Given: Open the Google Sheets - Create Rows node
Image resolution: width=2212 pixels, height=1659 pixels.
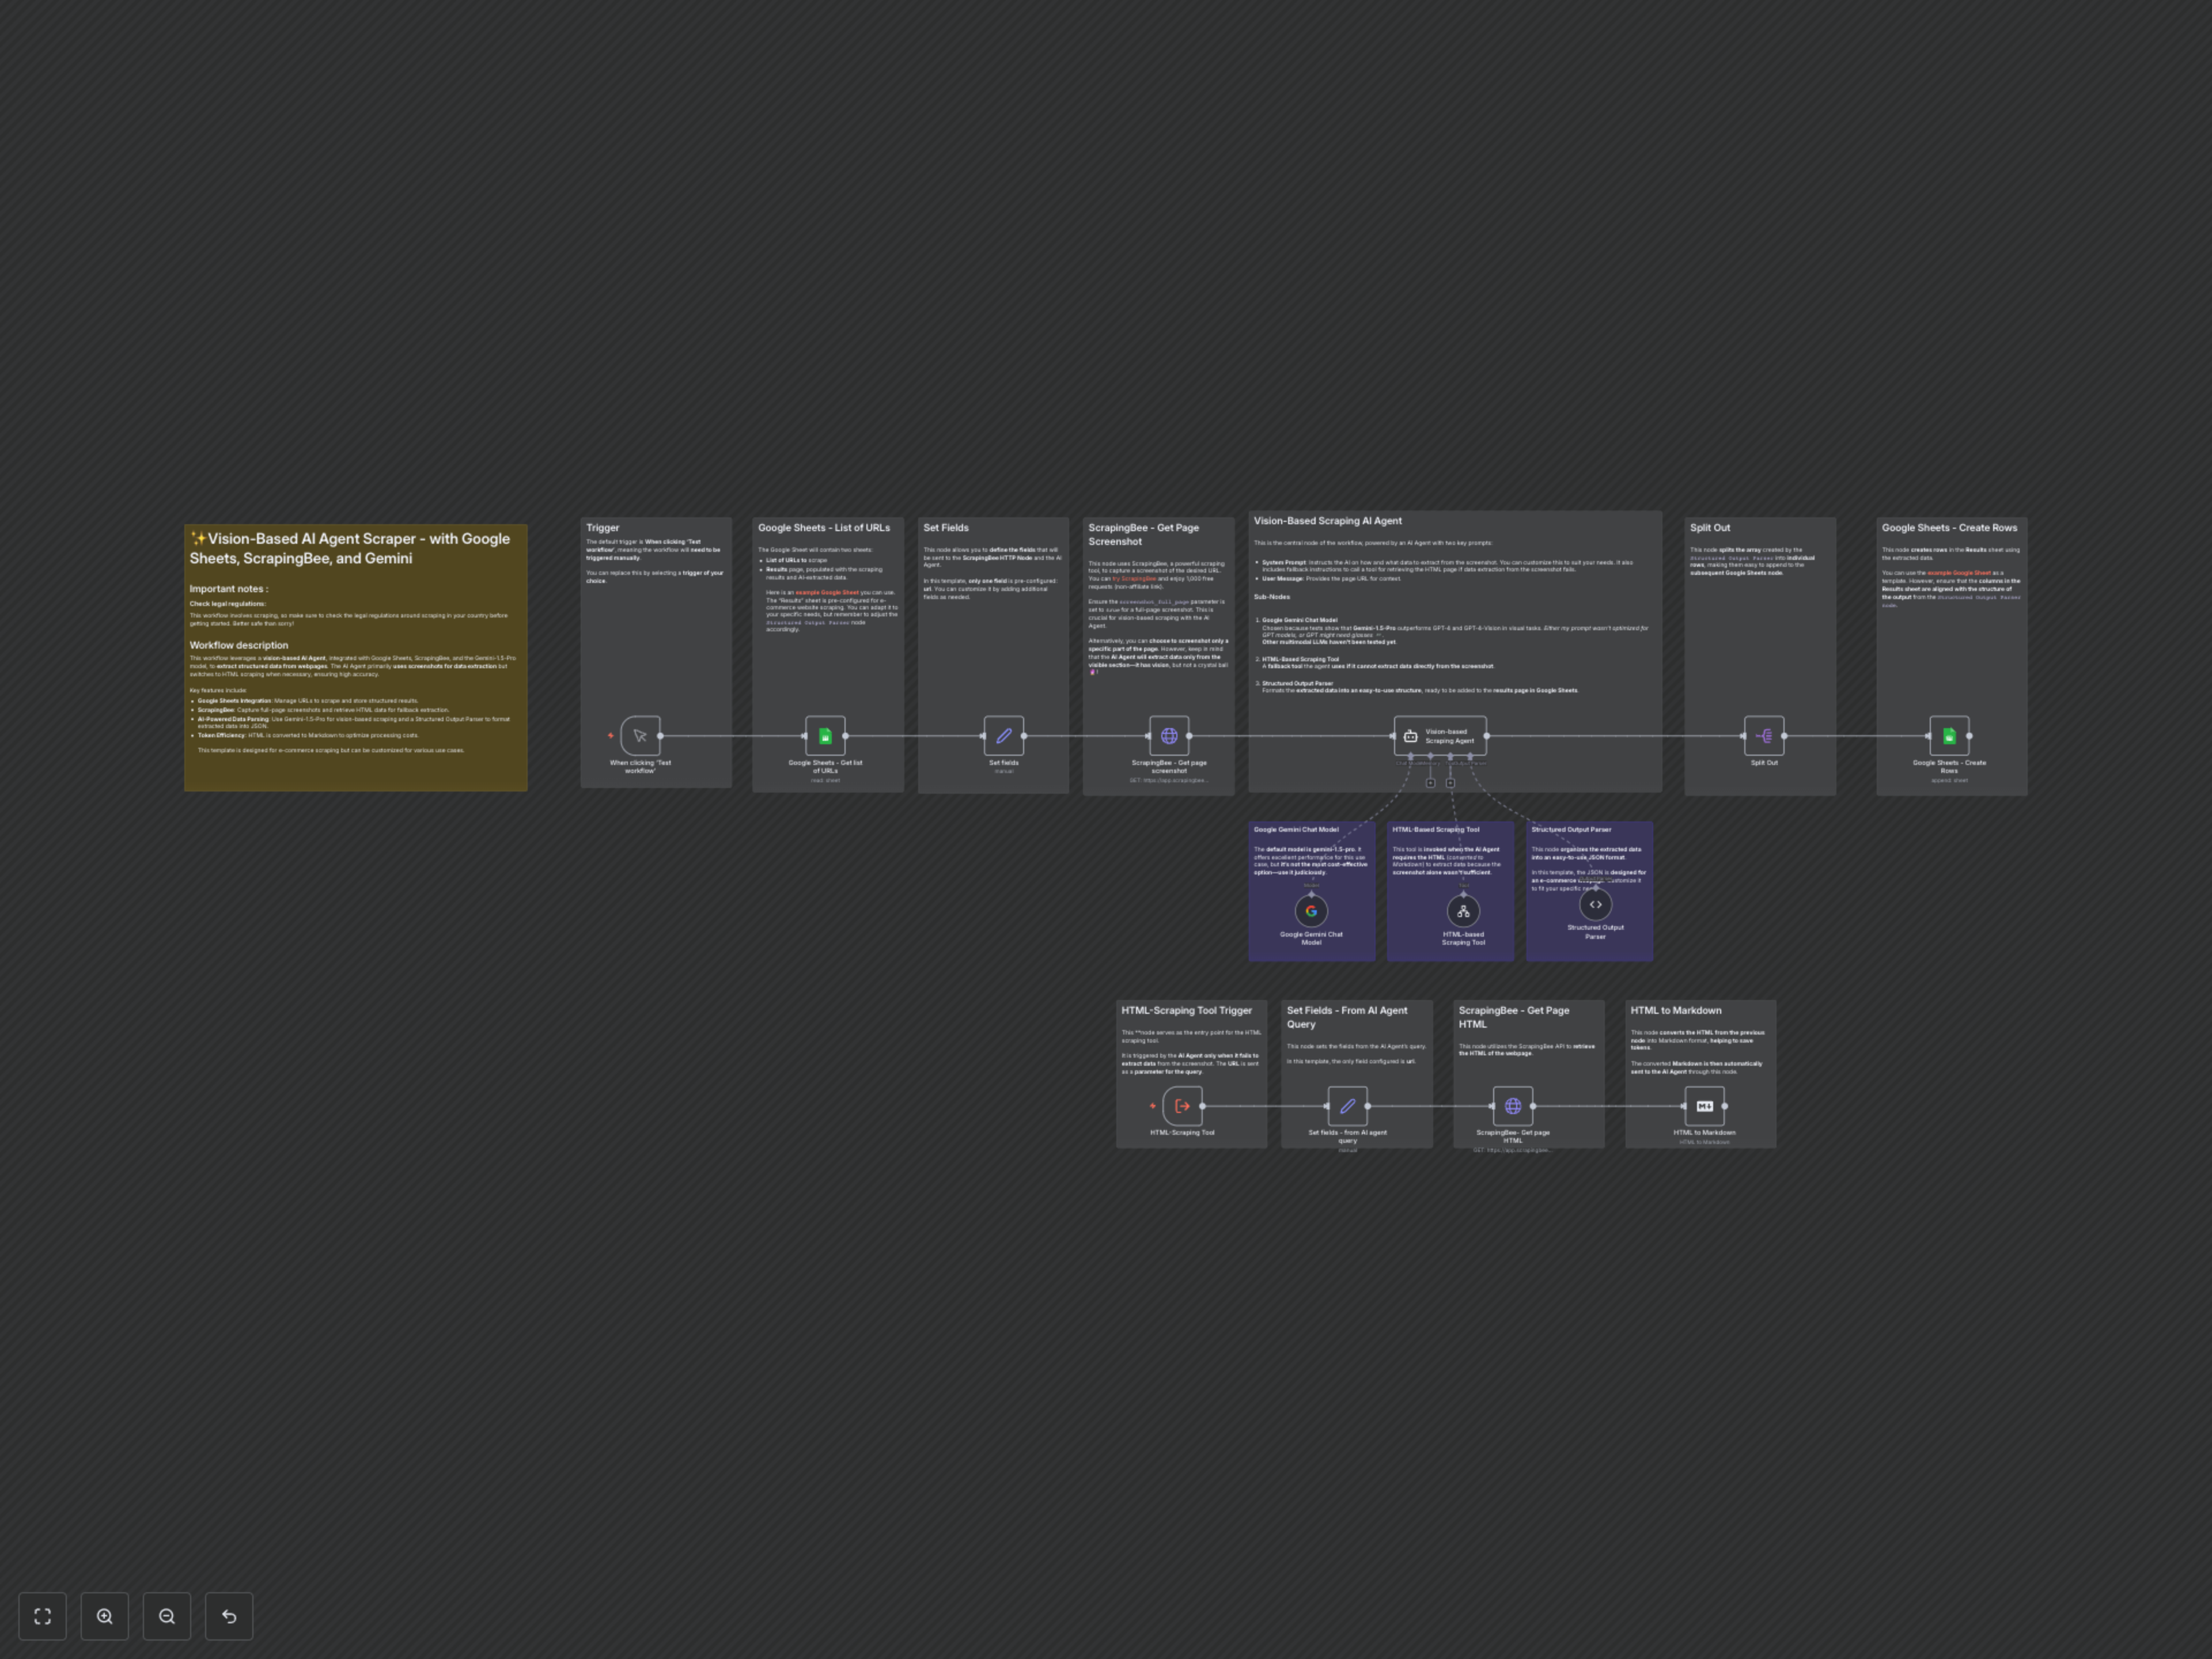Looking at the screenshot, I should click(1950, 736).
